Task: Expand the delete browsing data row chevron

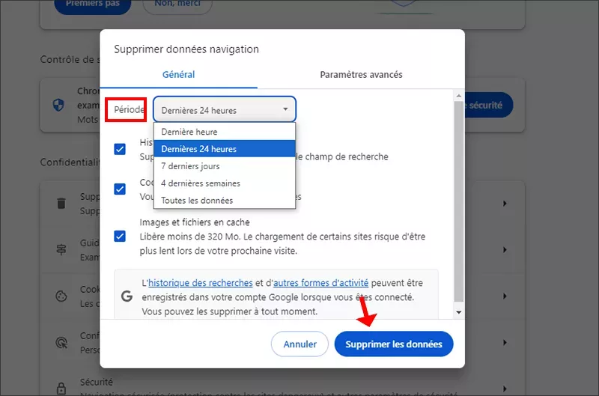Action: (505, 203)
